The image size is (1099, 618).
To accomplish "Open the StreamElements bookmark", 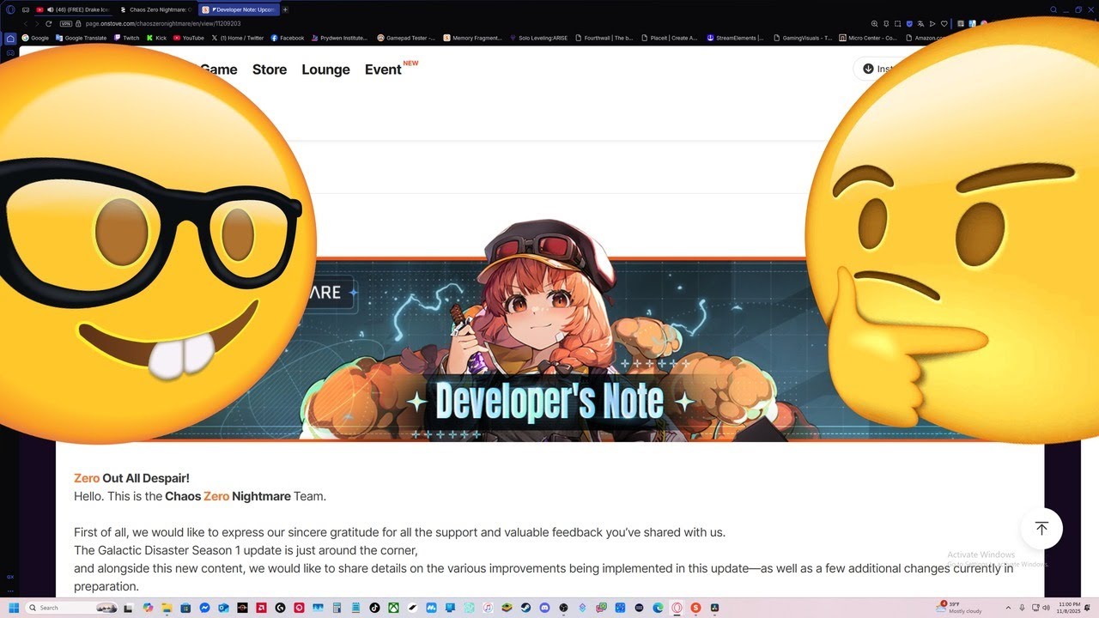I will tap(737, 38).
